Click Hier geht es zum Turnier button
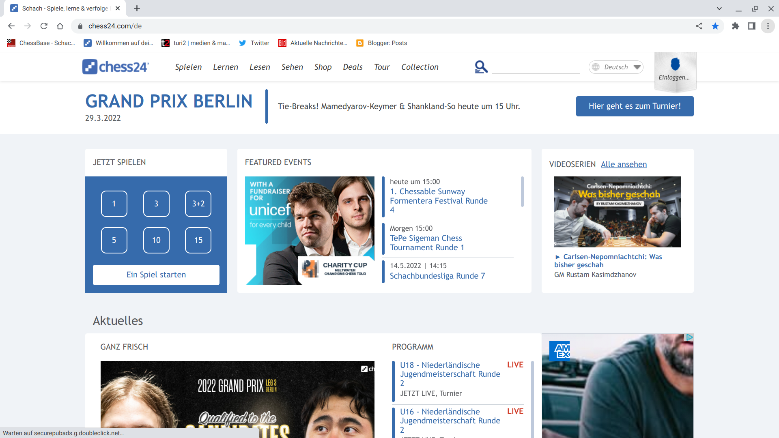This screenshot has height=438, width=779. pos(635,106)
